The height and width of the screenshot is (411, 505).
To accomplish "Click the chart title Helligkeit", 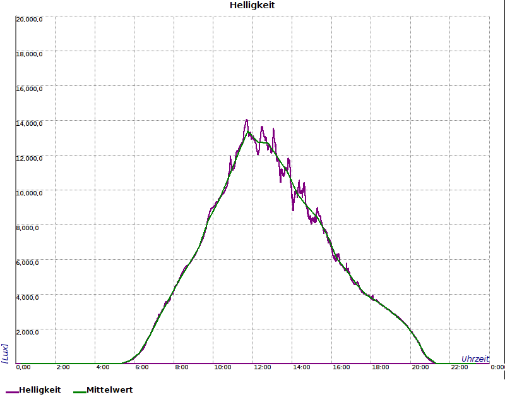I will [x=252, y=5].
